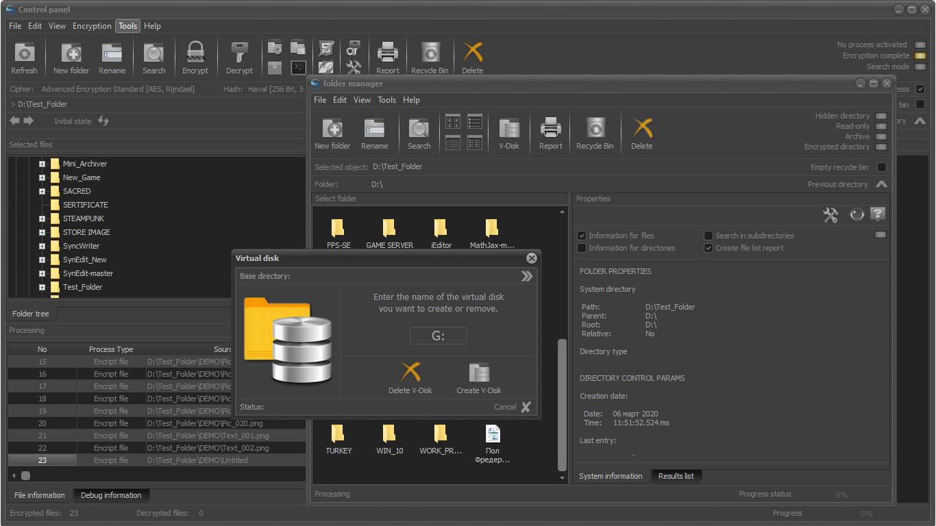
Task: Open V-Disk tool in folder manager
Action: [508, 129]
